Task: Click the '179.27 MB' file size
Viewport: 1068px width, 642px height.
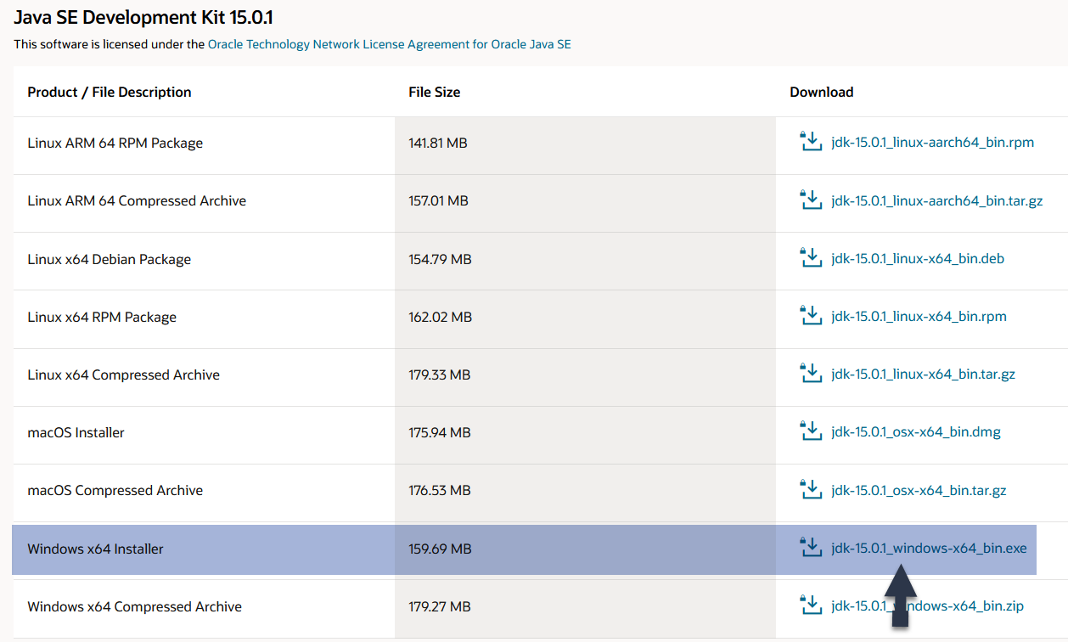Action: point(440,607)
